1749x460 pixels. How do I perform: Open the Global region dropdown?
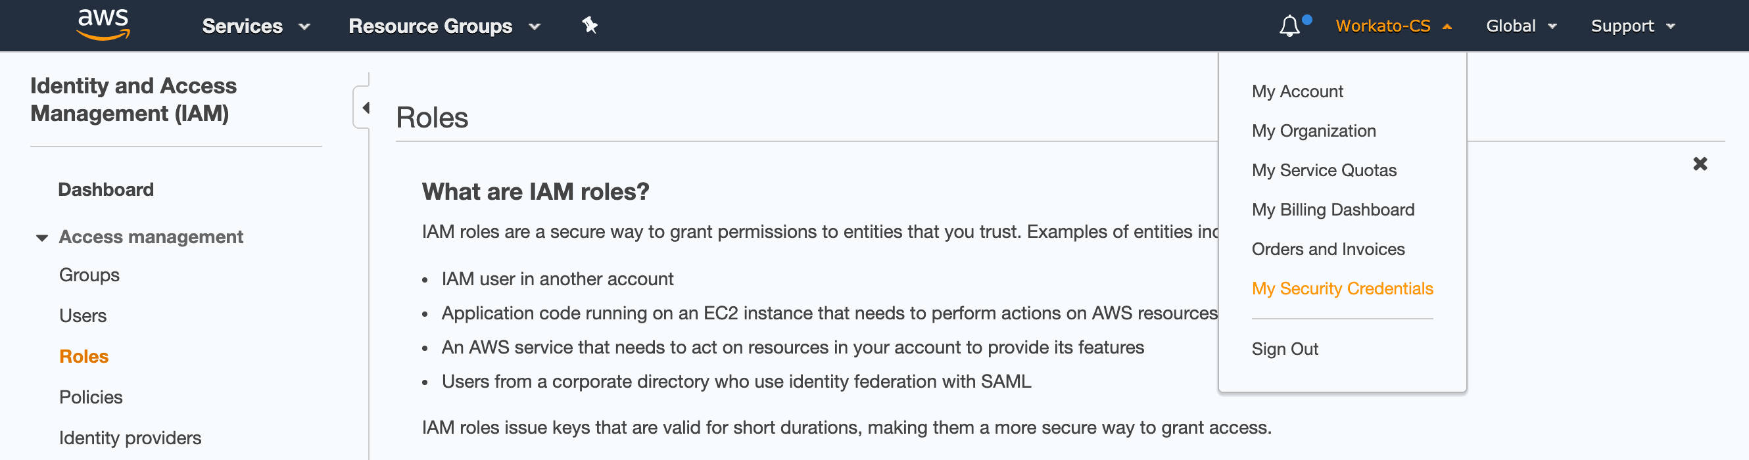click(x=1520, y=26)
